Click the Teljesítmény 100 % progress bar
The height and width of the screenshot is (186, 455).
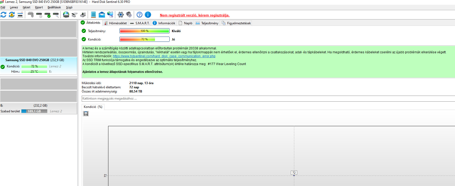click(145, 31)
